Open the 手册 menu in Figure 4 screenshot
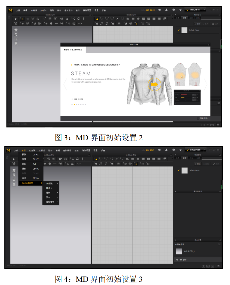This screenshot has height=285, width=230. point(103,151)
